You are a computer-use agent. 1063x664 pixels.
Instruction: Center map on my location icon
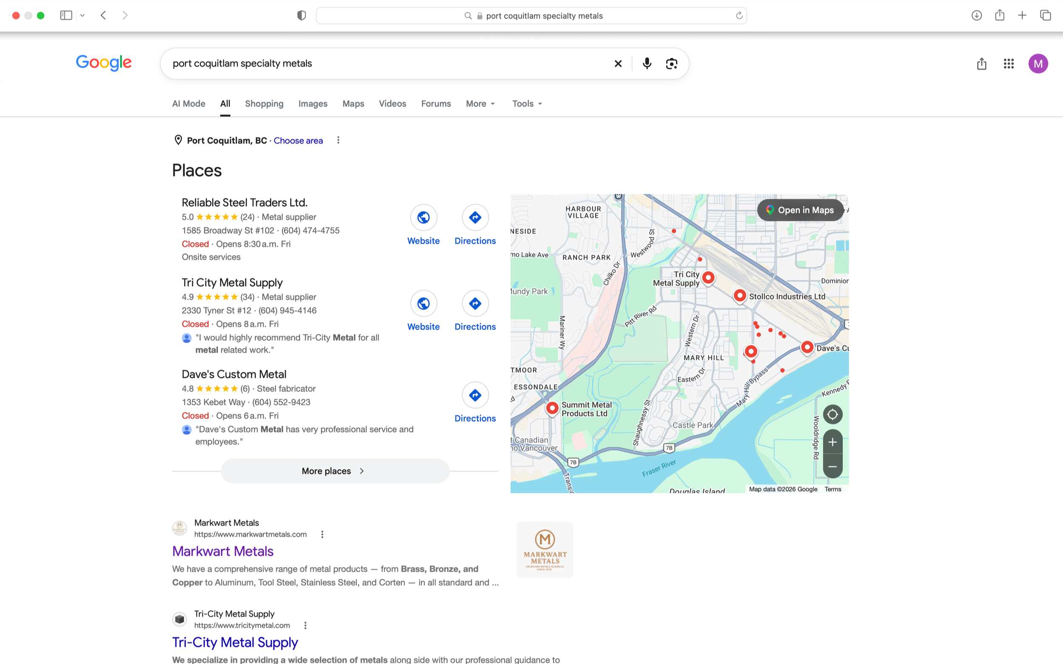click(x=832, y=414)
